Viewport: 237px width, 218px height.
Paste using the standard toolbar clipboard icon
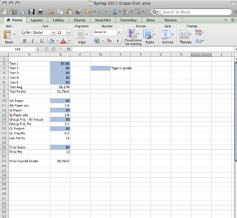(69, 12)
